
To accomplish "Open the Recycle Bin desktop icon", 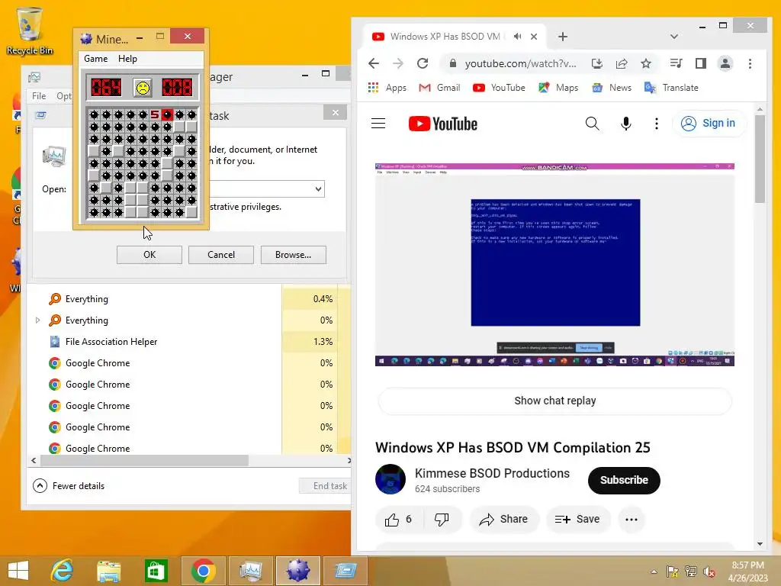I will 30,31.
